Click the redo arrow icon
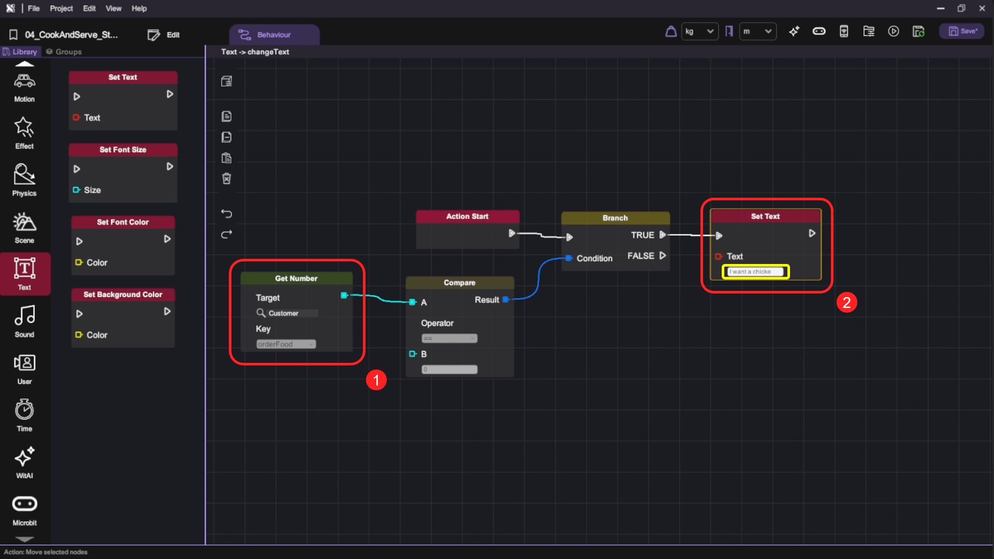 [x=227, y=234]
